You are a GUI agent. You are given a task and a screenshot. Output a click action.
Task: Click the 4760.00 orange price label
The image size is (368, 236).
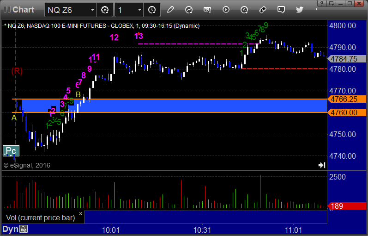(347, 112)
